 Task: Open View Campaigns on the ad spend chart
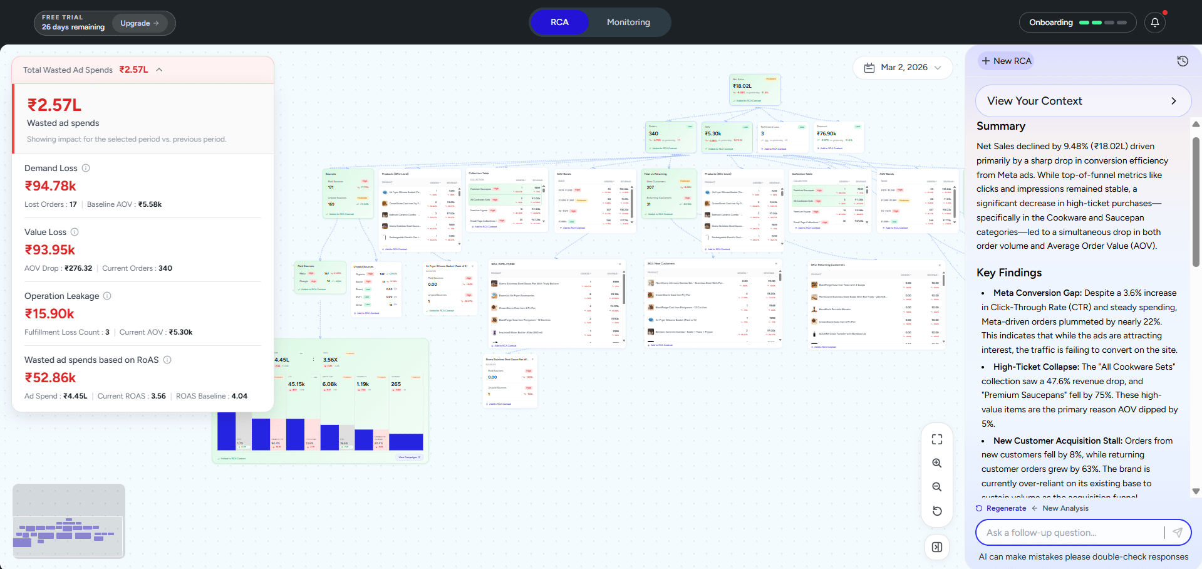coord(410,457)
